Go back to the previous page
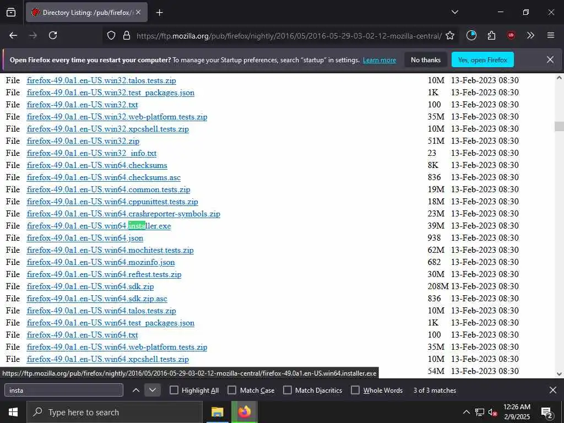 pos(13,35)
